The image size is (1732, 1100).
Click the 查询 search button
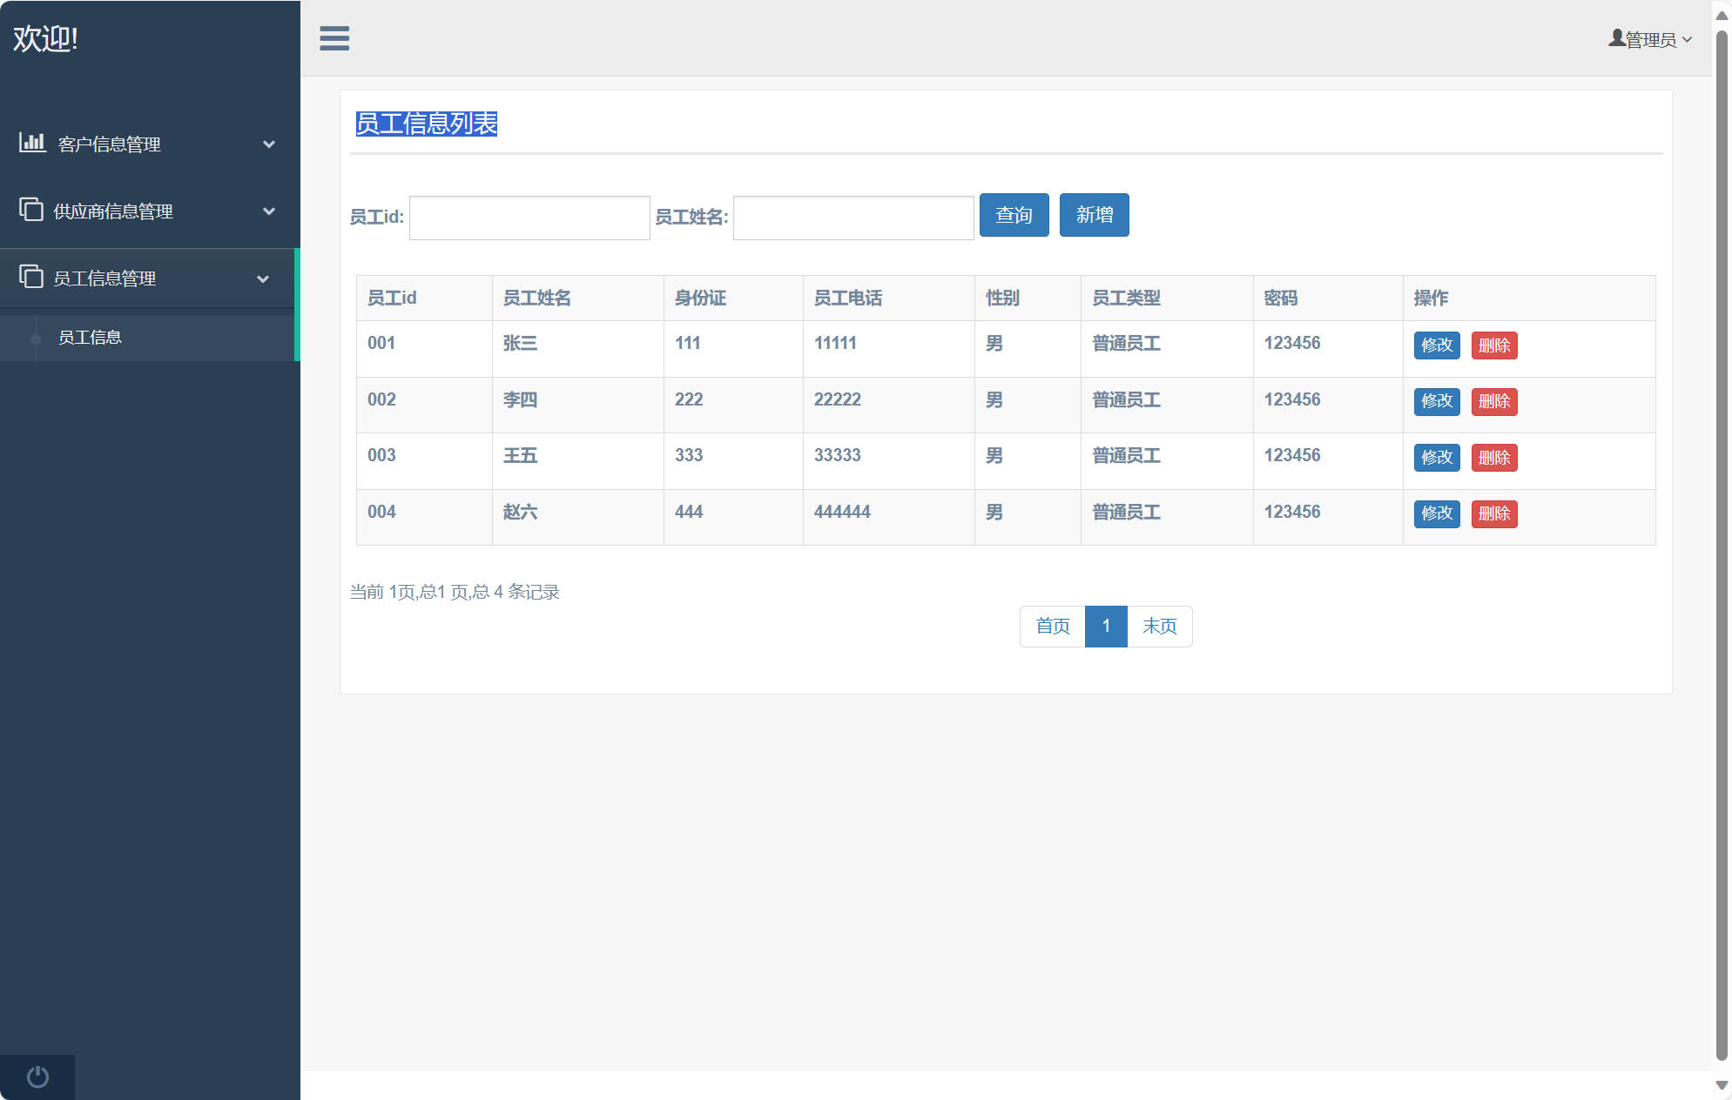(1014, 215)
